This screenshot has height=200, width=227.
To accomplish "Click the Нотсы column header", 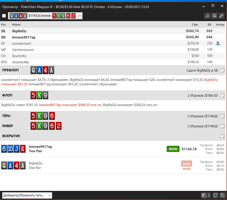I will click(220, 24).
